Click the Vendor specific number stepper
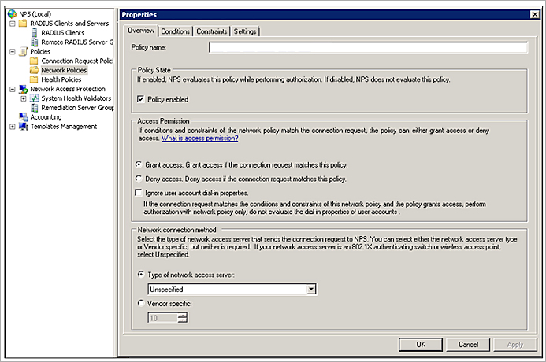 point(183,317)
